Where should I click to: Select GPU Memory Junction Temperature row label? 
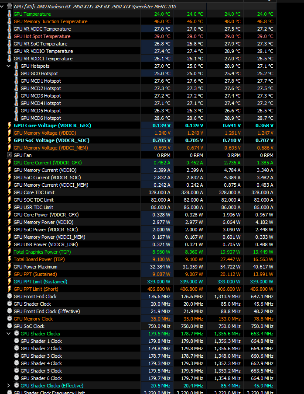[x=50, y=21]
